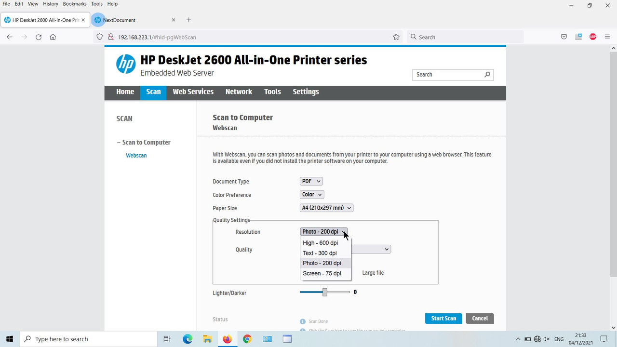617x347 pixels.
Task: Open the browser Bookmarks menu
Action: click(x=75, y=4)
